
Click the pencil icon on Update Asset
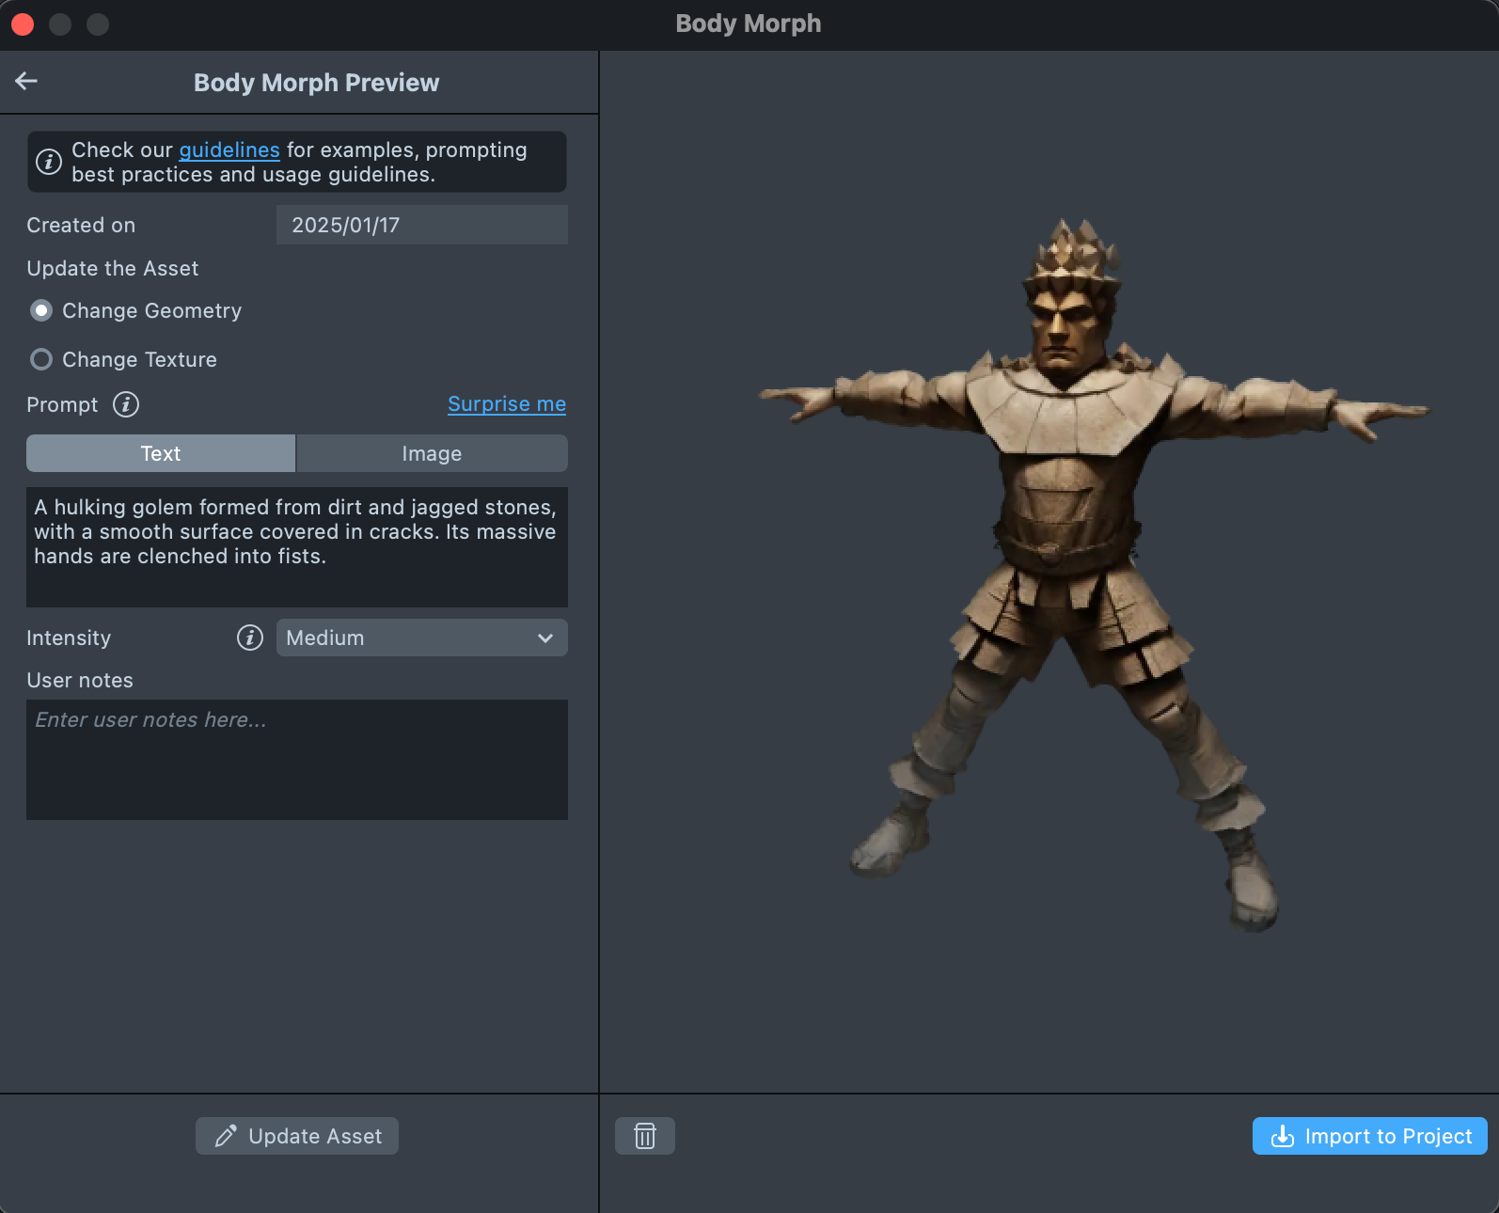(x=226, y=1136)
